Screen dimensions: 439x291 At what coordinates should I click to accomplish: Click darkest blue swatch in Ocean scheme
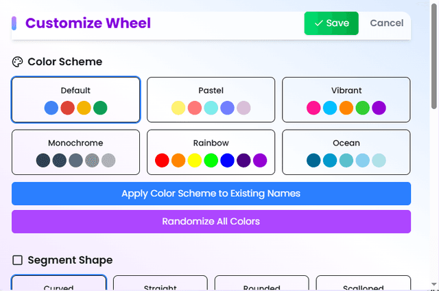click(313, 160)
